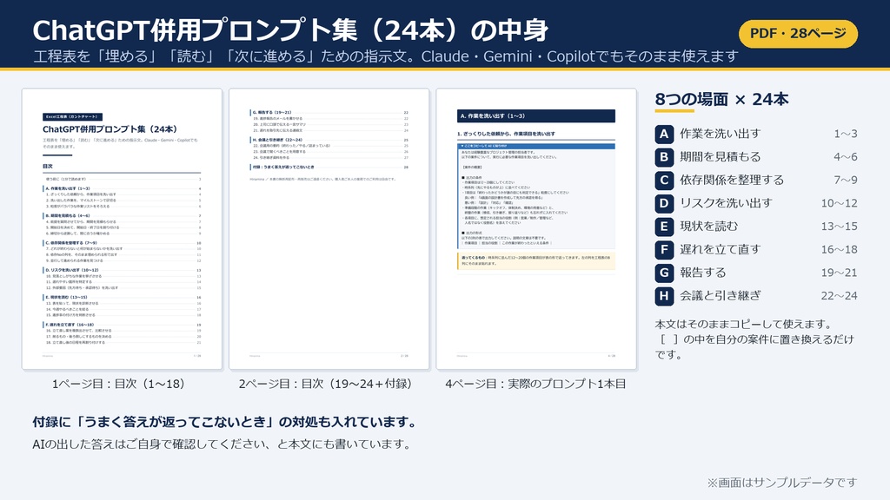The height and width of the screenshot is (500, 890).
Task: Click the letter B badge icon
Action: tap(664, 158)
